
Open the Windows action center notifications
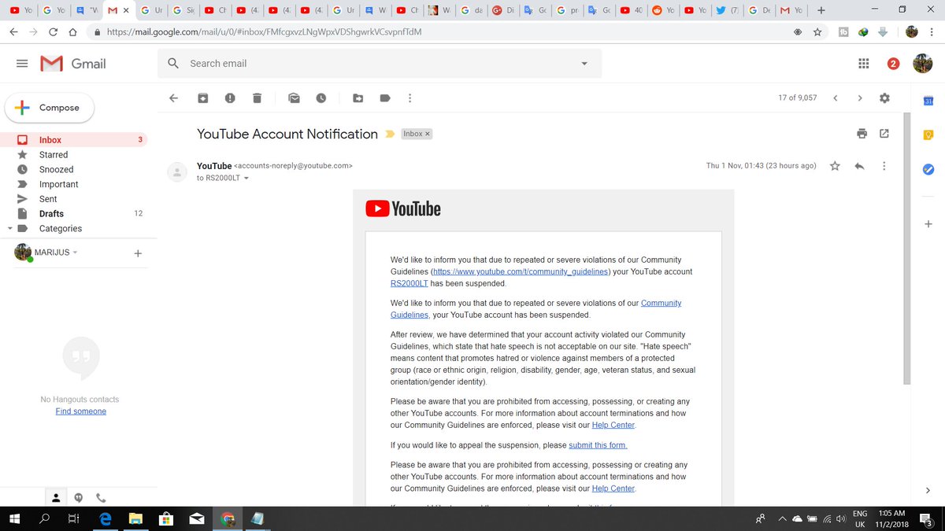tap(928, 518)
